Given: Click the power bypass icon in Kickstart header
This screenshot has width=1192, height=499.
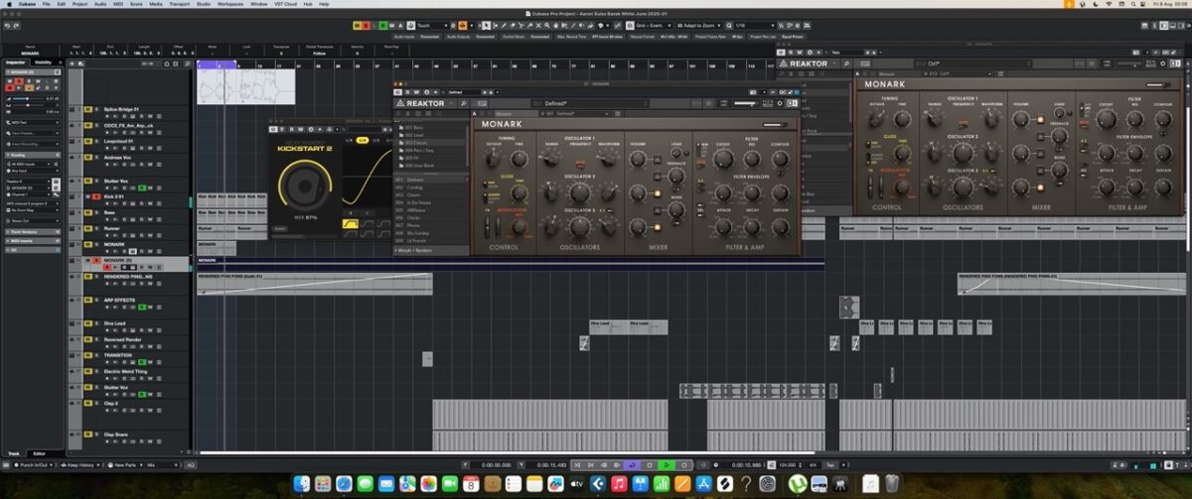Looking at the screenshot, I should [273, 129].
